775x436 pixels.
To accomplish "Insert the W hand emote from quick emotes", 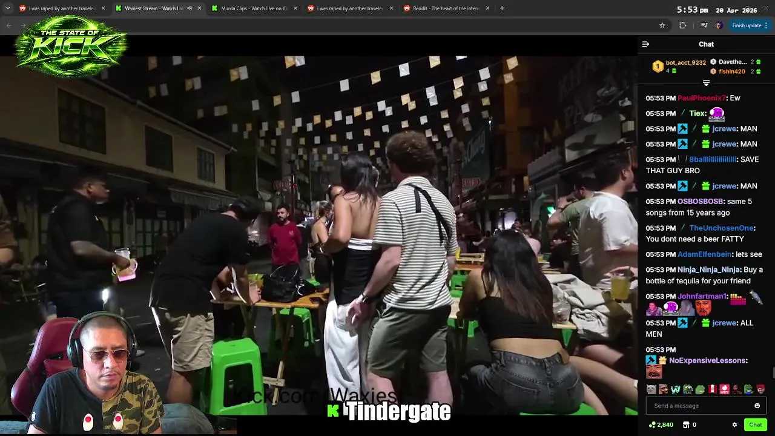I will (675, 389).
